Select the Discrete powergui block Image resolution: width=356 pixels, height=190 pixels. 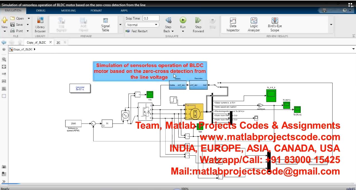(x=80, y=88)
